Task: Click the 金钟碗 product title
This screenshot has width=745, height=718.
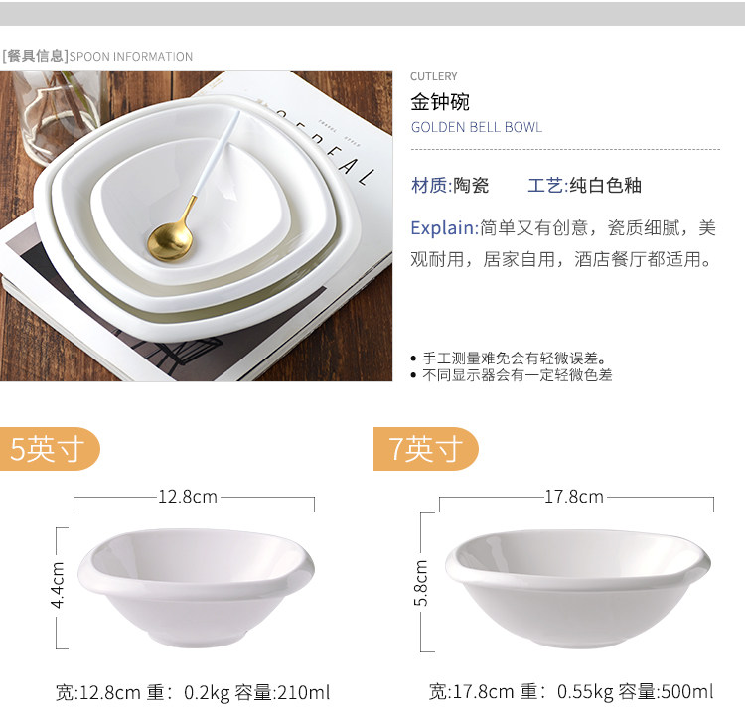Action: (440, 102)
